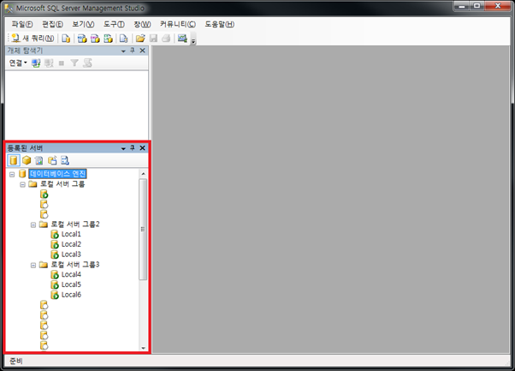Image resolution: width=515 pixels, height=371 pixels.
Task: Click the sync icon in Object Explorer toolbar
Action: tap(88, 63)
